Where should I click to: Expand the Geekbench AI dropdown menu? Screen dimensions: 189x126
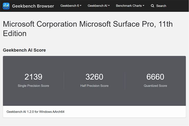click(x=99, y=6)
